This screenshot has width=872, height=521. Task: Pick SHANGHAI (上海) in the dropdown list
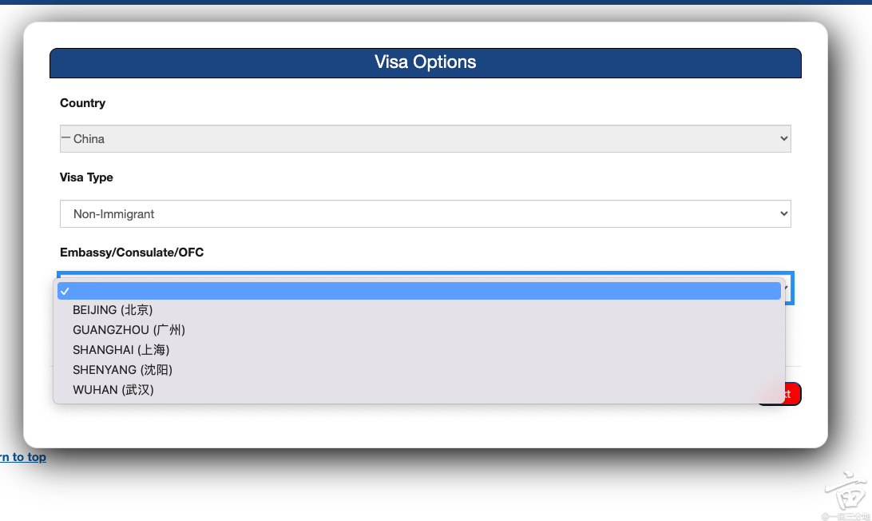tap(121, 350)
